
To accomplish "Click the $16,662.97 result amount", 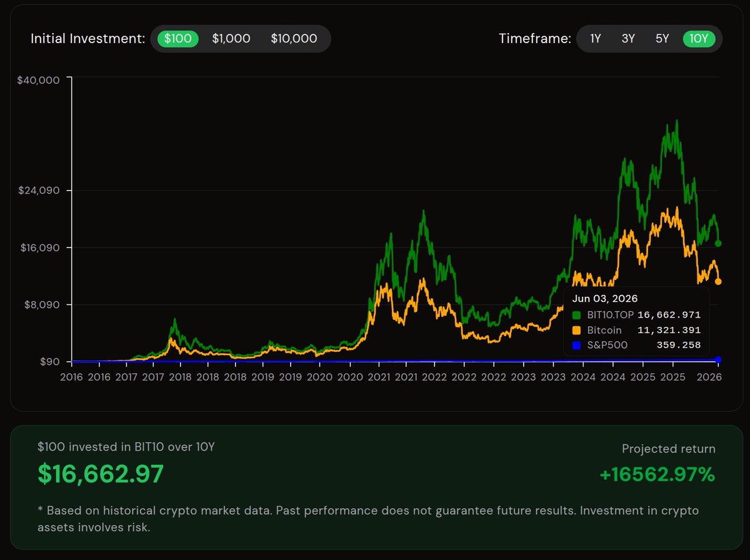I will coord(101,474).
